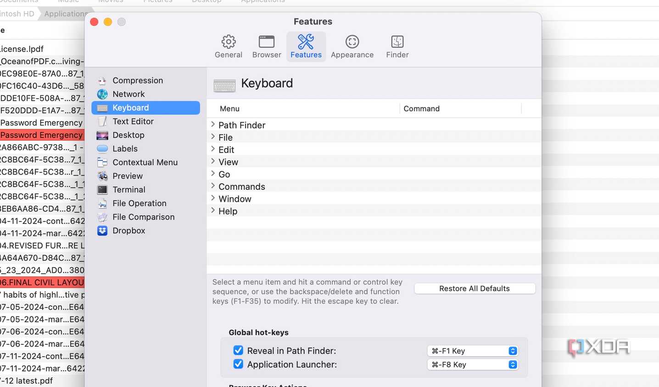Click the File Operation sidebar icon
Image resolution: width=659 pixels, height=387 pixels.
click(x=102, y=203)
